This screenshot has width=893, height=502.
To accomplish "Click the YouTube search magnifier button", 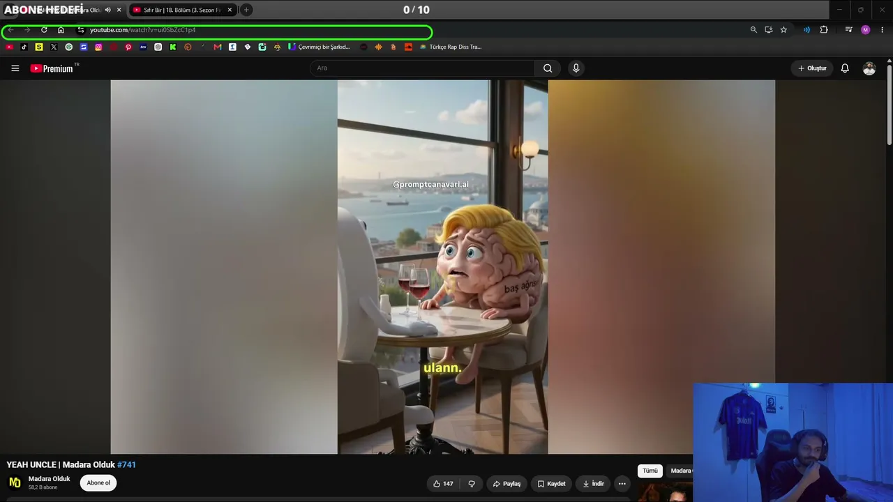I will pos(548,68).
